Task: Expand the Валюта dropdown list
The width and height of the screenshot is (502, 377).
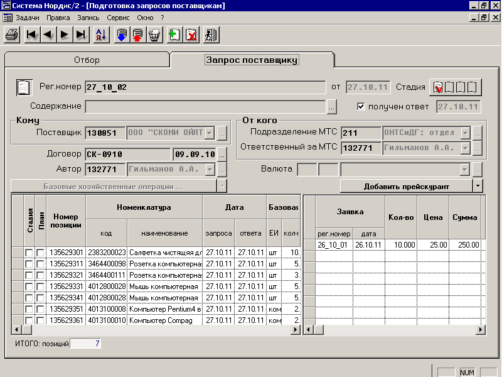Action: pos(464,169)
